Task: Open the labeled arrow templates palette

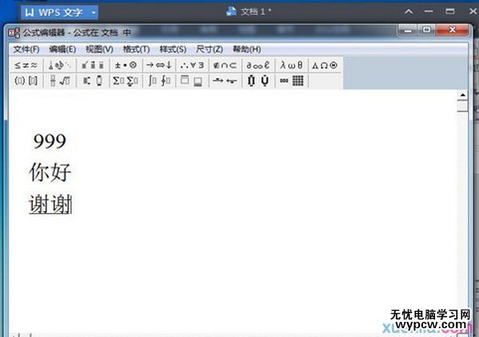Action: coord(225,80)
